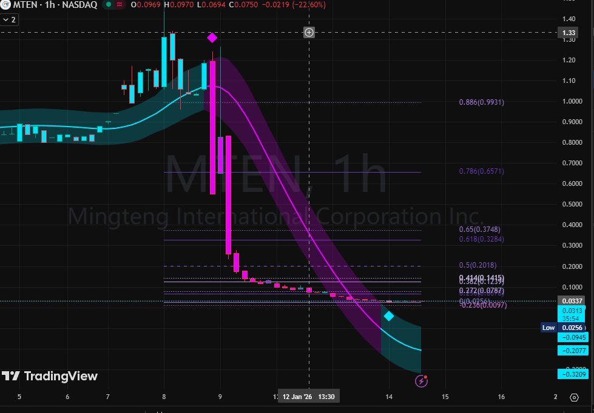
Task: Click the red approximate-data icon
Action: pos(120,4)
